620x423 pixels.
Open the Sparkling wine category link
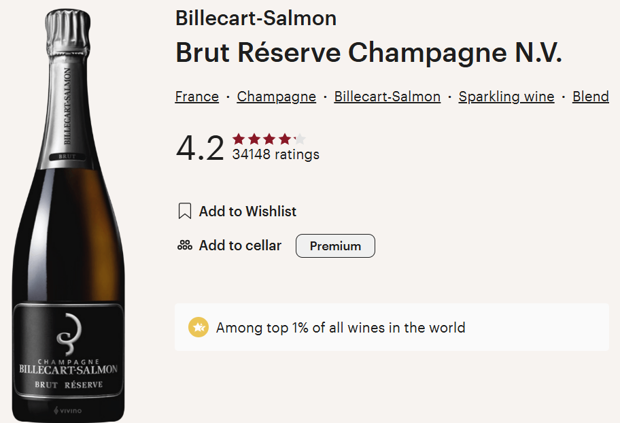pos(506,97)
